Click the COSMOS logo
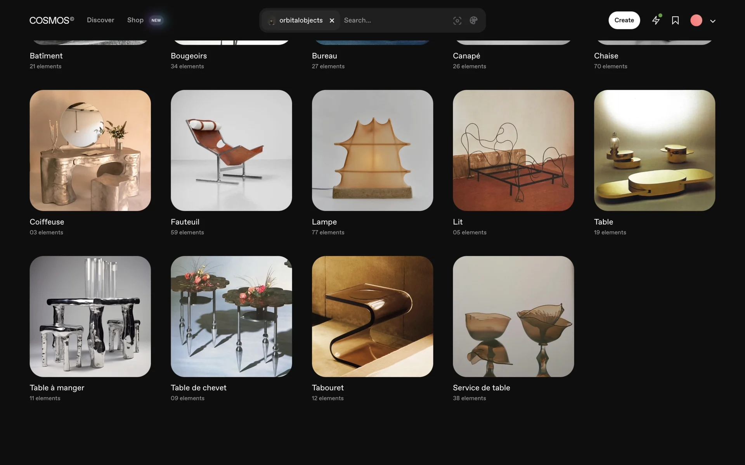 tap(52, 20)
